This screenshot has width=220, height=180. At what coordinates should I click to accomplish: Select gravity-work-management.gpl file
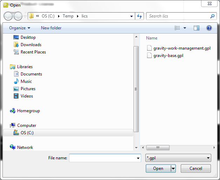pos(182,48)
